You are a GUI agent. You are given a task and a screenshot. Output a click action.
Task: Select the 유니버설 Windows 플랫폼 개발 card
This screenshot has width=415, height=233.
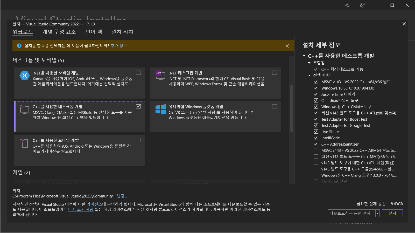[x=216, y=117]
